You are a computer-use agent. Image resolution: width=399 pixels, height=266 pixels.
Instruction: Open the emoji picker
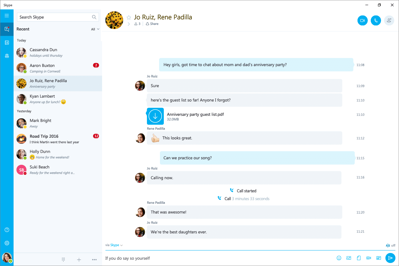pyautogui.click(x=339, y=258)
